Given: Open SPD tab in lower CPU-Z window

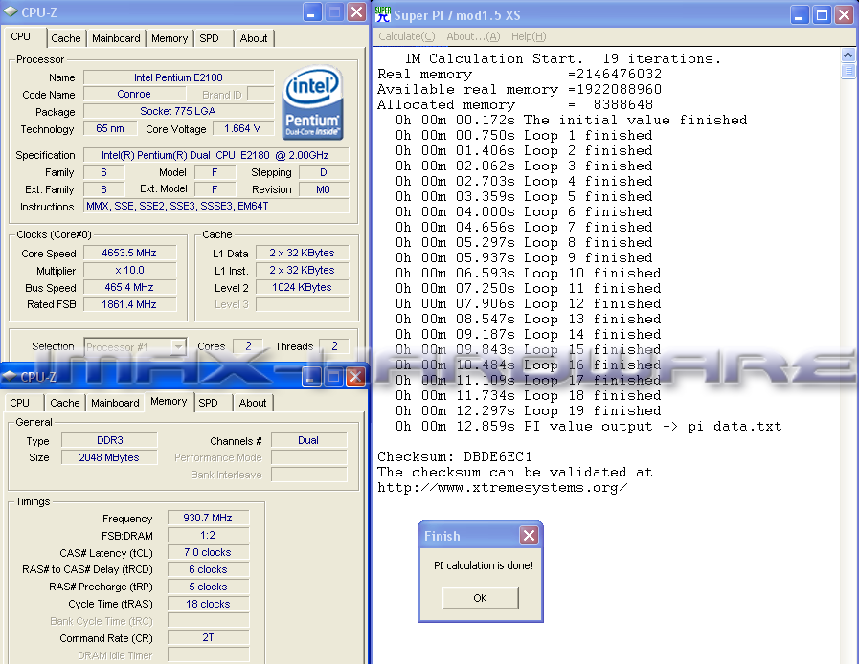Looking at the screenshot, I should [208, 403].
